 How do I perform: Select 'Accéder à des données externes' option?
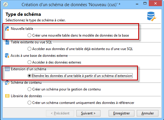[29, 62]
